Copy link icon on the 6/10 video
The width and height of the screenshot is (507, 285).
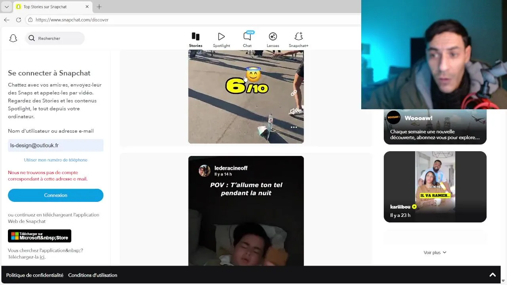(294, 93)
